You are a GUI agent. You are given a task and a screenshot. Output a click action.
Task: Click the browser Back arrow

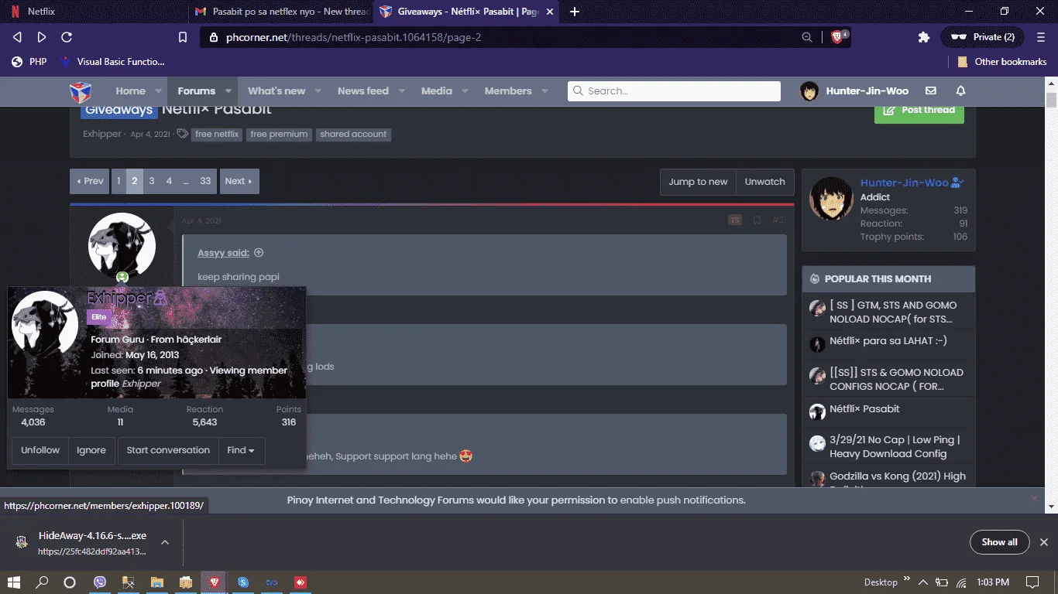(18, 37)
